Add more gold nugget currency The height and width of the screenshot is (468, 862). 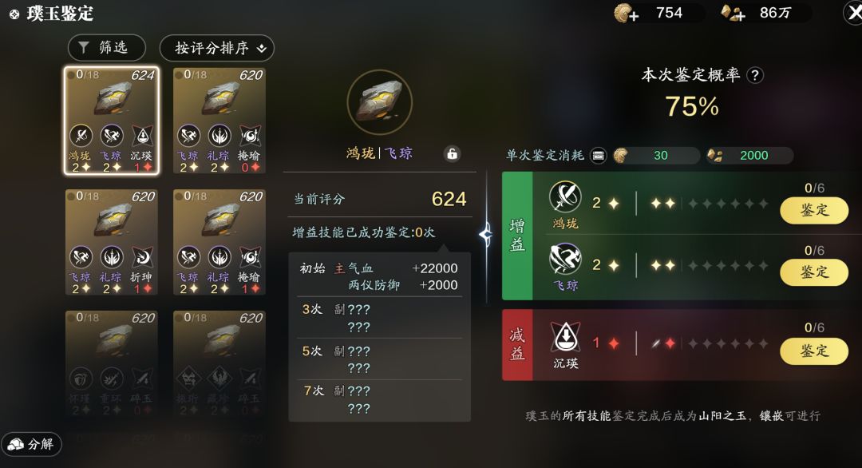[733, 13]
